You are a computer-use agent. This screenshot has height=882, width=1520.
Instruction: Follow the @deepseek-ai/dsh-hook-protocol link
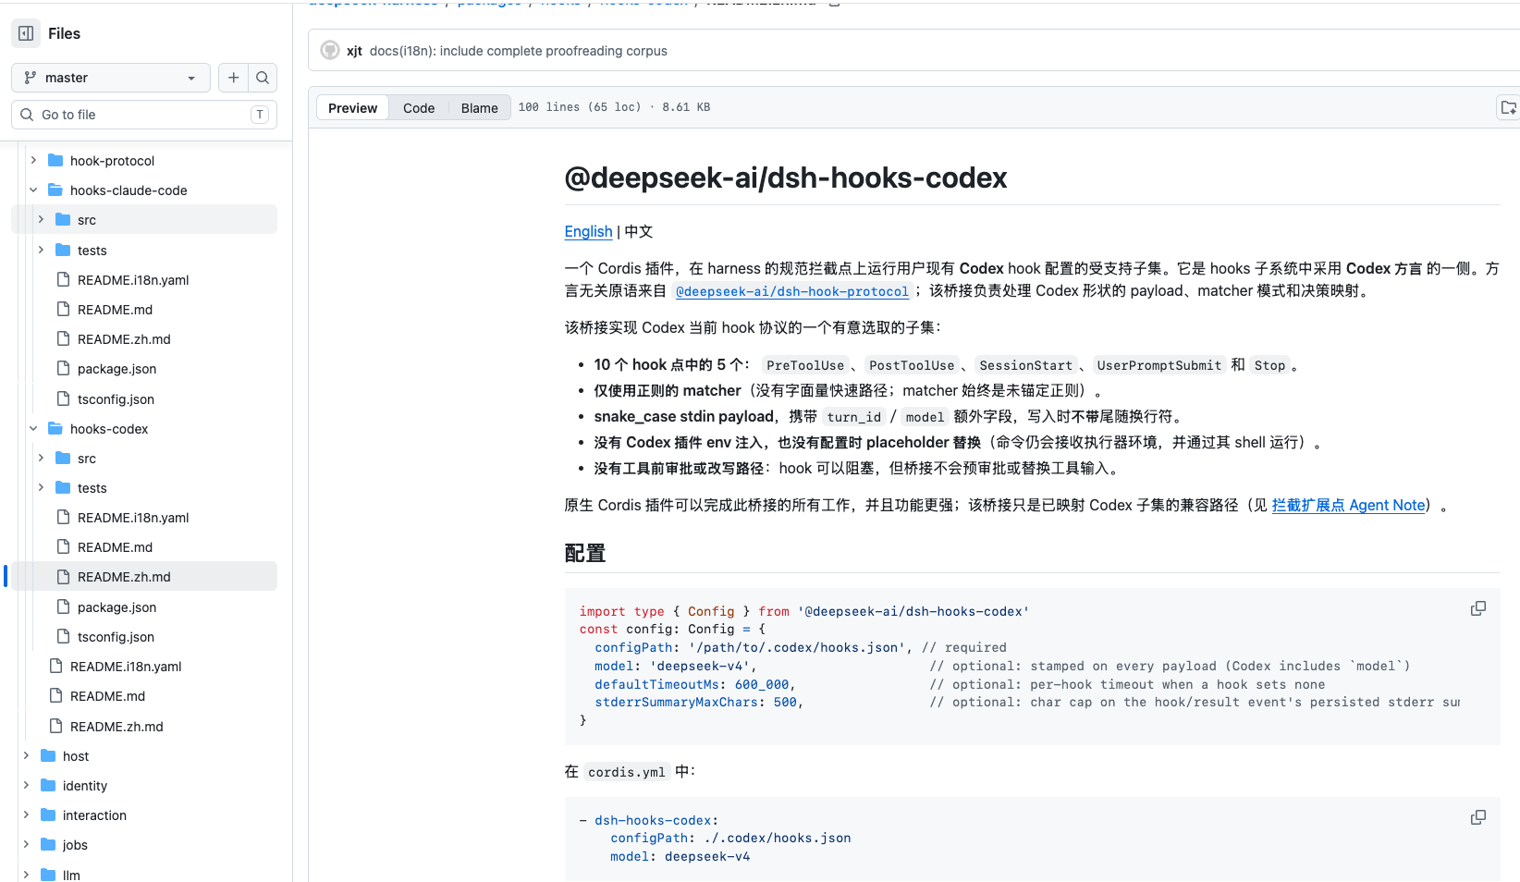pos(792,291)
